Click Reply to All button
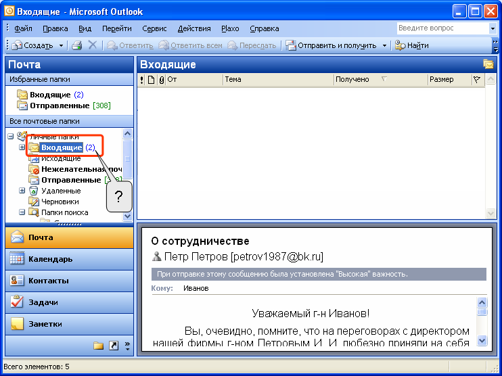Image resolution: width=502 pixels, height=376 pixels. point(191,46)
